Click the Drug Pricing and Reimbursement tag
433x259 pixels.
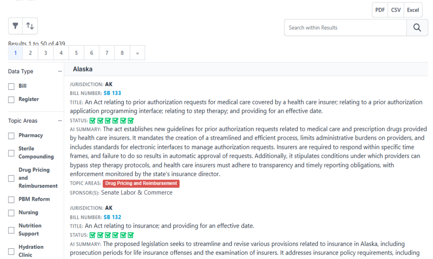click(x=141, y=184)
